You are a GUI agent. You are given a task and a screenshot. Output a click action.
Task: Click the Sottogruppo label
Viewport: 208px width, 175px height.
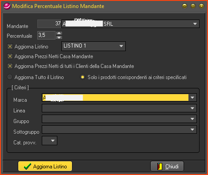pos(26,132)
